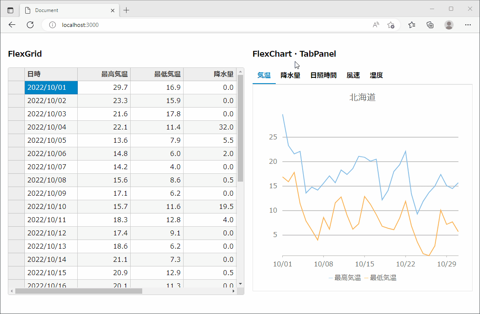The image size is (480, 314).
Task: Open the tab actions menu icon
Action: click(x=10, y=10)
